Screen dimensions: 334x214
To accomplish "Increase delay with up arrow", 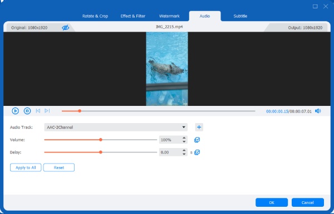I will [184, 150].
